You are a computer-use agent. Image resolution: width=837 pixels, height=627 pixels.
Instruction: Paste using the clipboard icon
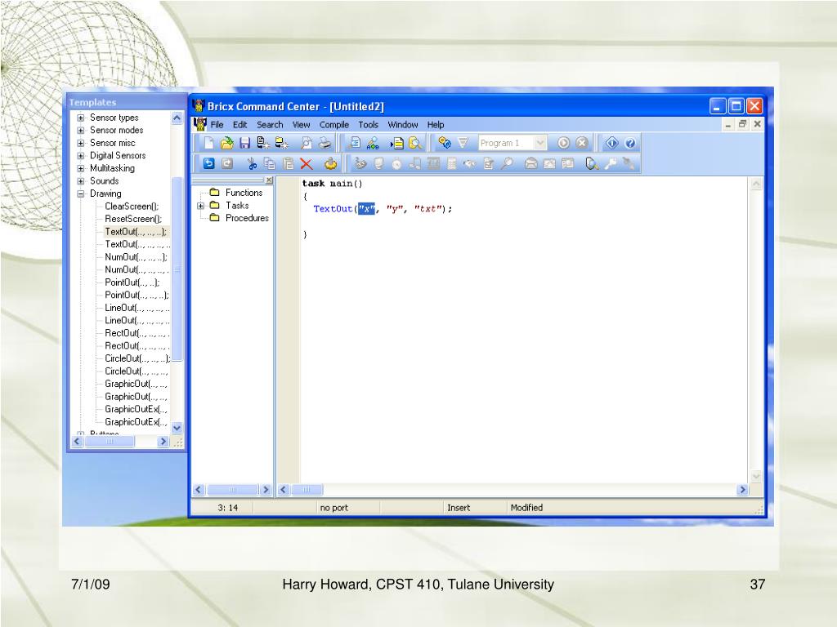(289, 163)
